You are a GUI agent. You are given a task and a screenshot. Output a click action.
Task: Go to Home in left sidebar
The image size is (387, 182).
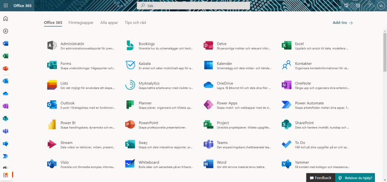(5, 19)
